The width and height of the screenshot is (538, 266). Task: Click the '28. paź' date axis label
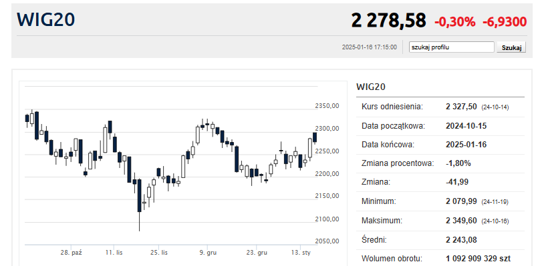[72, 253]
